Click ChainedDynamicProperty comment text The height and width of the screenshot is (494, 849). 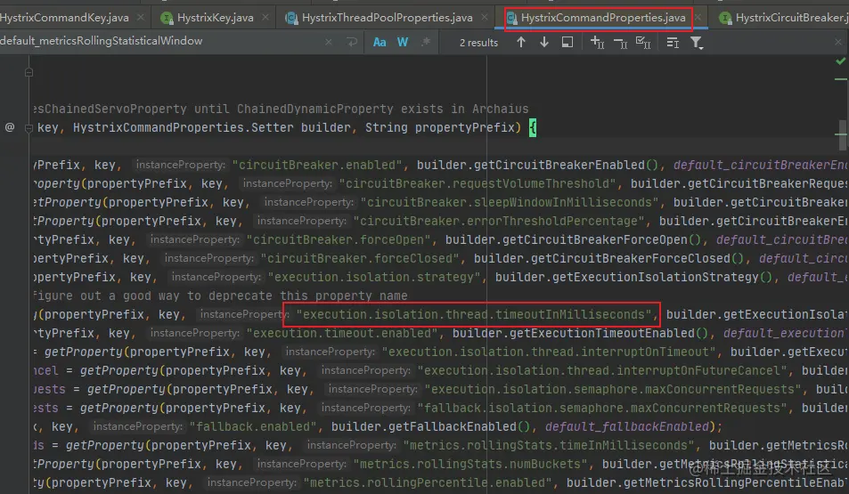315,109
